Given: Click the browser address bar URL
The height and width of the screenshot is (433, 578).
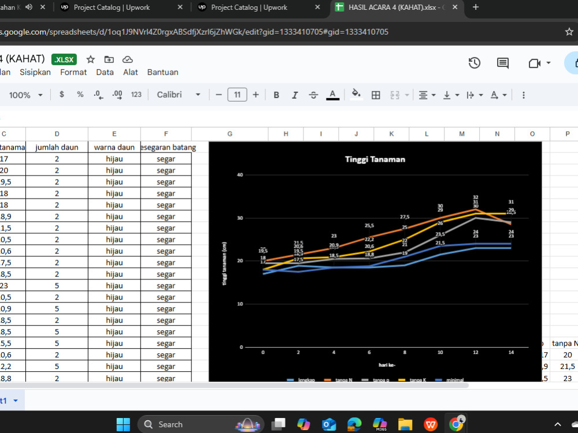Looking at the screenshot, I should (x=194, y=32).
